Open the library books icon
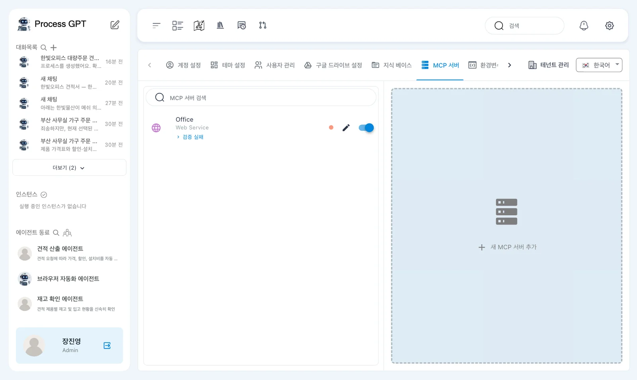 220,25
